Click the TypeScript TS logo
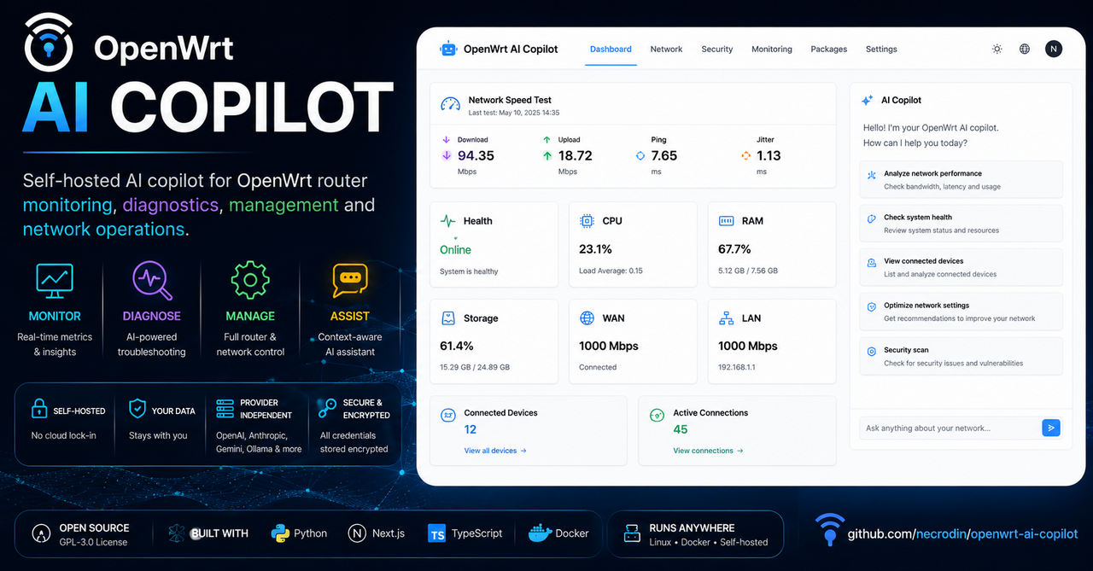 (437, 533)
